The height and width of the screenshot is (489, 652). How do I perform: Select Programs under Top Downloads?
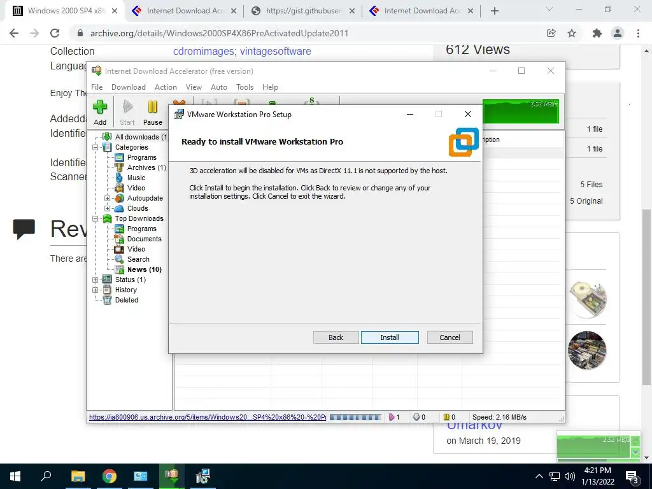coord(142,229)
